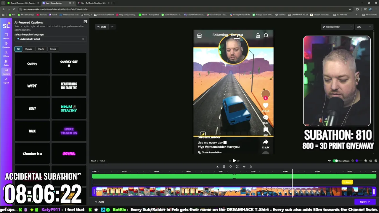Open the Elements panel in sidebar
Screen dimensions: 379x213
pos(6,45)
